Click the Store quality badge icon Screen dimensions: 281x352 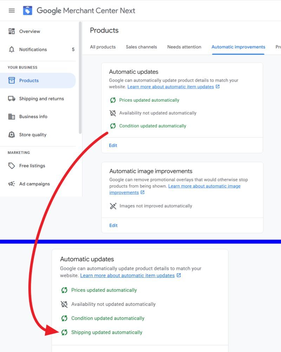point(12,135)
